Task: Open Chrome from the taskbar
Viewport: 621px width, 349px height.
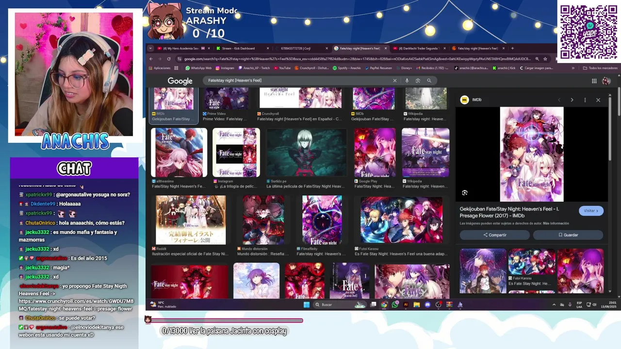Action: 384,304
